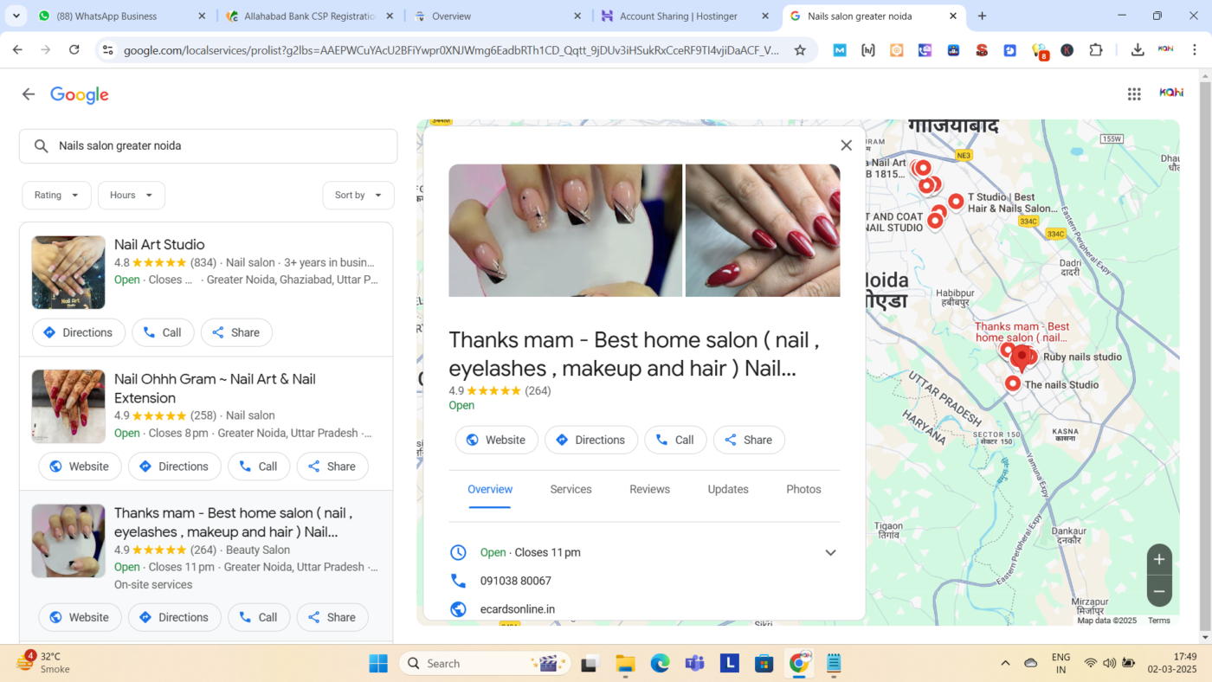Open Microsoft Teams from the taskbar
Screen dimensions: 1212x682
(x=694, y=664)
